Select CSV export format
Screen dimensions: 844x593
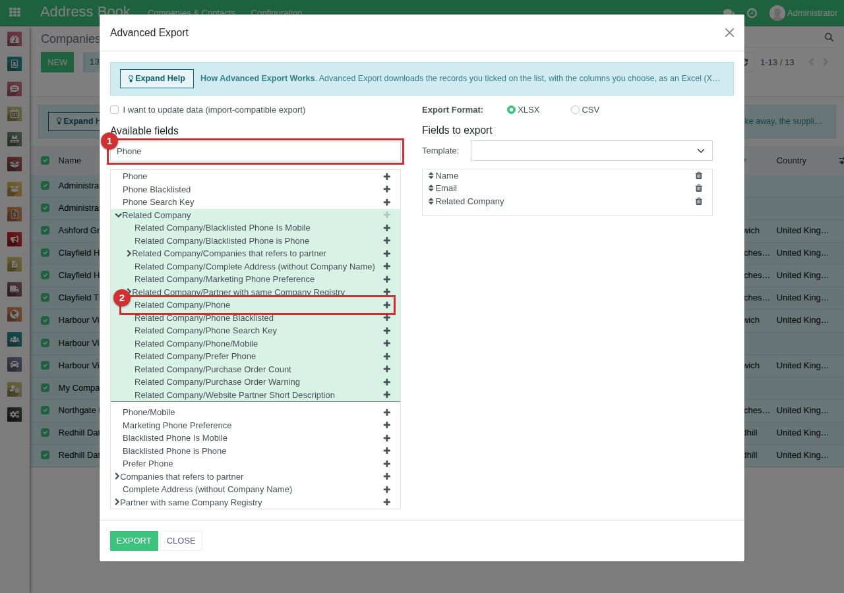[575, 110]
